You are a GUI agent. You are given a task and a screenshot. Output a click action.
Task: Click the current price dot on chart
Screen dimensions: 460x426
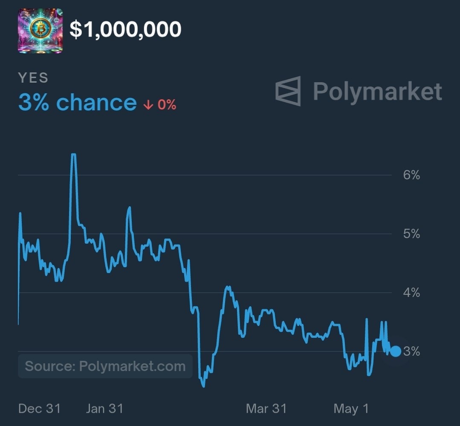[396, 351]
